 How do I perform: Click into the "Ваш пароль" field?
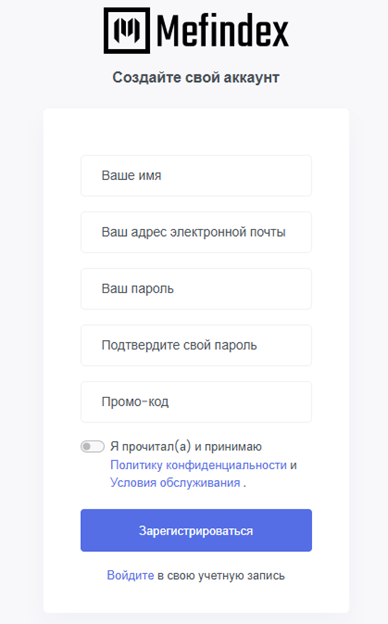coord(196,289)
